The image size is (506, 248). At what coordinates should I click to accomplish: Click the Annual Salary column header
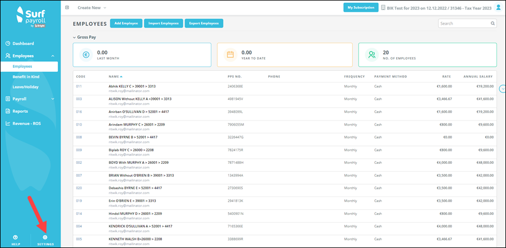478,77
